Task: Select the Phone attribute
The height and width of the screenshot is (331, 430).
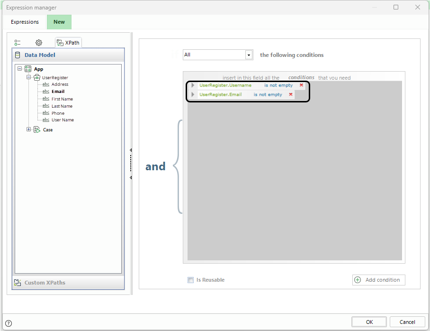Action: tap(58, 113)
